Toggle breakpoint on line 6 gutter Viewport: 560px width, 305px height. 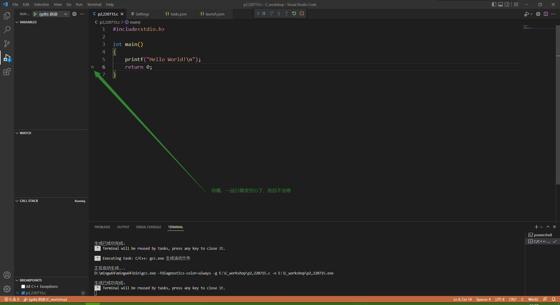pos(92,67)
